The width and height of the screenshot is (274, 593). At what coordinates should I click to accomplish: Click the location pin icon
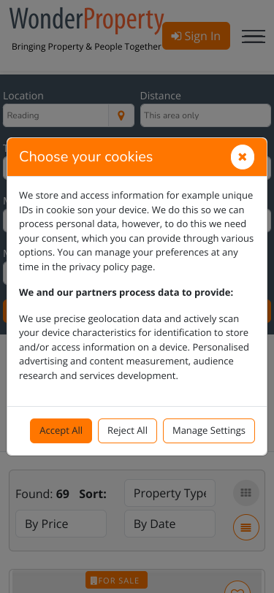click(121, 115)
